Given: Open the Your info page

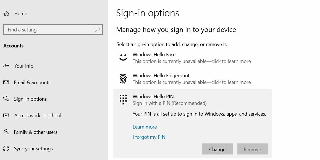Looking at the screenshot, I should (x=24, y=66).
